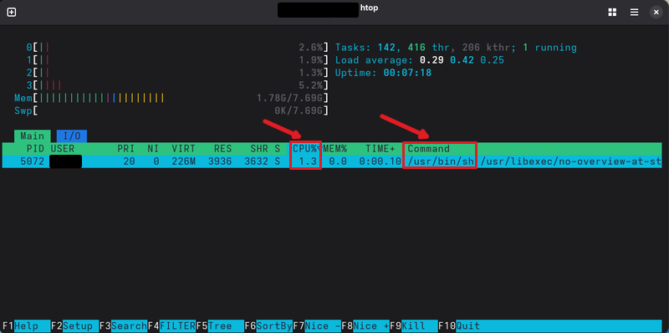
Task: Open the F6 SortBy menu
Action: (x=268, y=326)
